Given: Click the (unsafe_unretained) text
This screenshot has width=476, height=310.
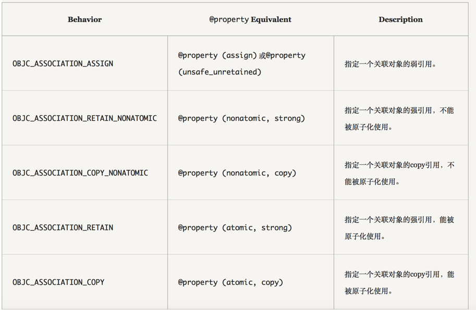Looking at the screenshot, I should (x=219, y=72).
